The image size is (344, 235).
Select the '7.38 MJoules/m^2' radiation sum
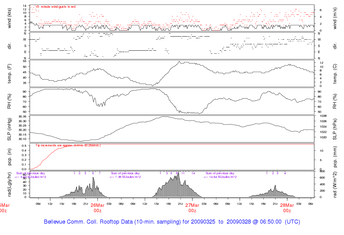pyautogui.click(x=128, y=177)
